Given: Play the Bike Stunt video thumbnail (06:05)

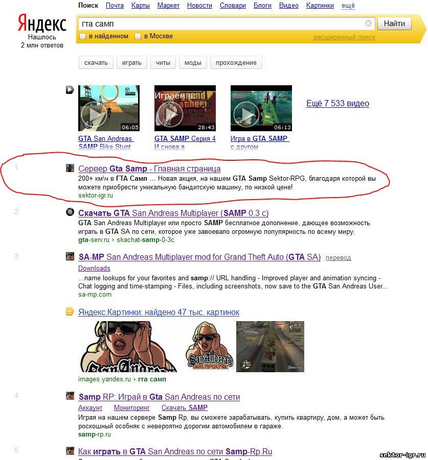Looking at the screenshot, I should (x=109, y=108).
